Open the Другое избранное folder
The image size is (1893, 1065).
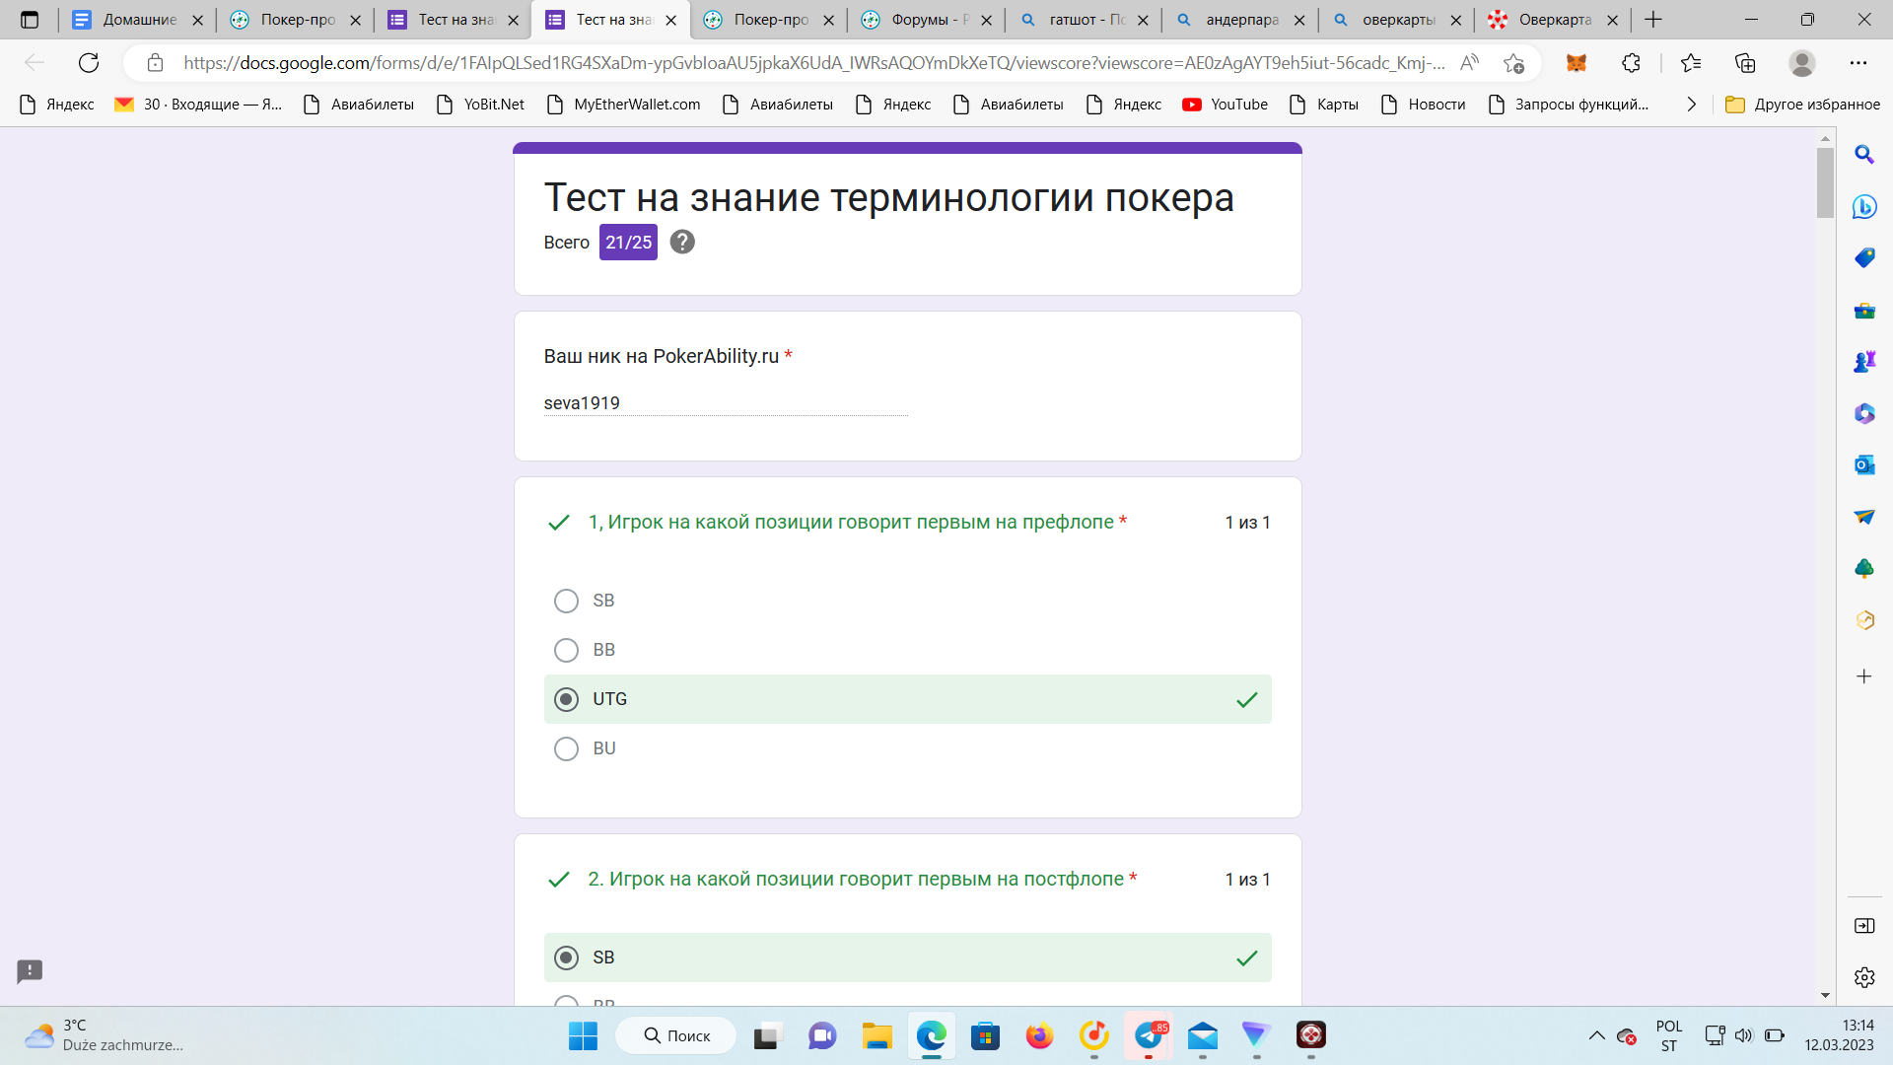coord(1802,105)
